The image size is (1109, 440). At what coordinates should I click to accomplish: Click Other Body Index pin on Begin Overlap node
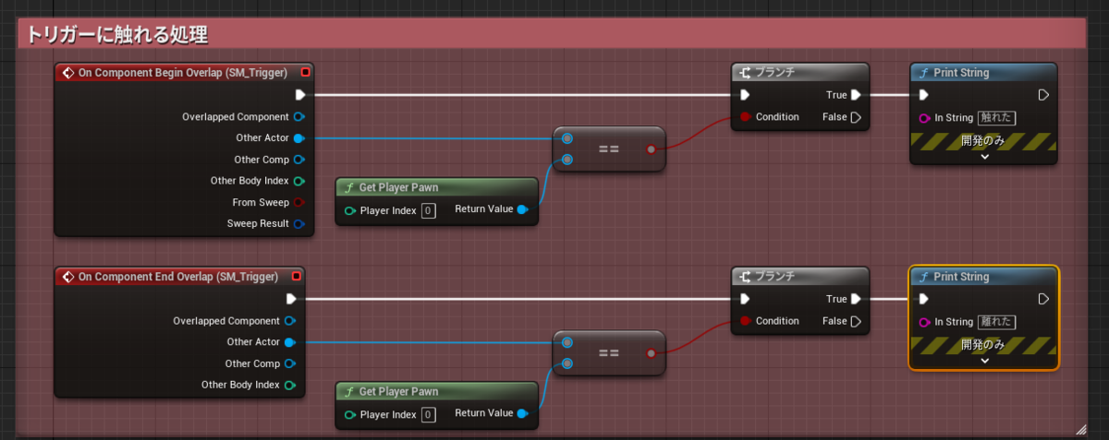coord(299,181)
